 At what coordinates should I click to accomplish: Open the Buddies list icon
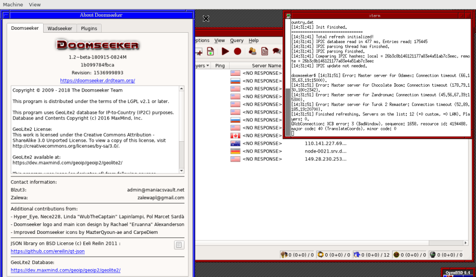click(253, 51)
